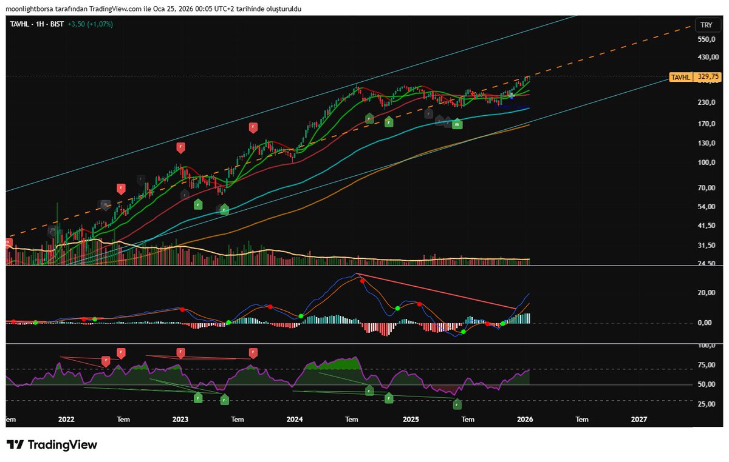The image size is (729, 462).
Task: Click lowest RSI green marker in mid-2025
Action: (457, 404)
